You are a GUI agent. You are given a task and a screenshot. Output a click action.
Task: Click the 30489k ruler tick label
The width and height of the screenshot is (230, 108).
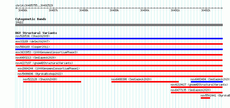[114, 10]
